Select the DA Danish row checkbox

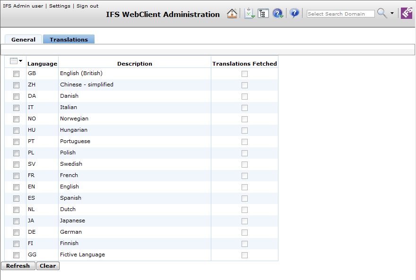coord(16,96)
